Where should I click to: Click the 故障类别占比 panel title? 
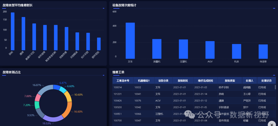(12, 72)
